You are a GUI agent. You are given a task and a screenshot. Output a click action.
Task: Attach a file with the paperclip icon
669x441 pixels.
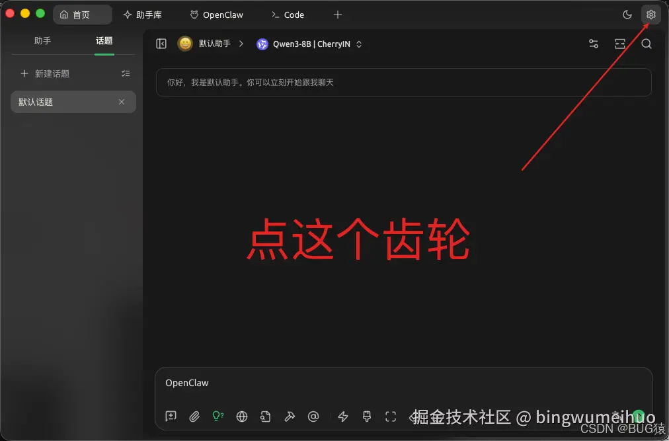pos(194,417)
